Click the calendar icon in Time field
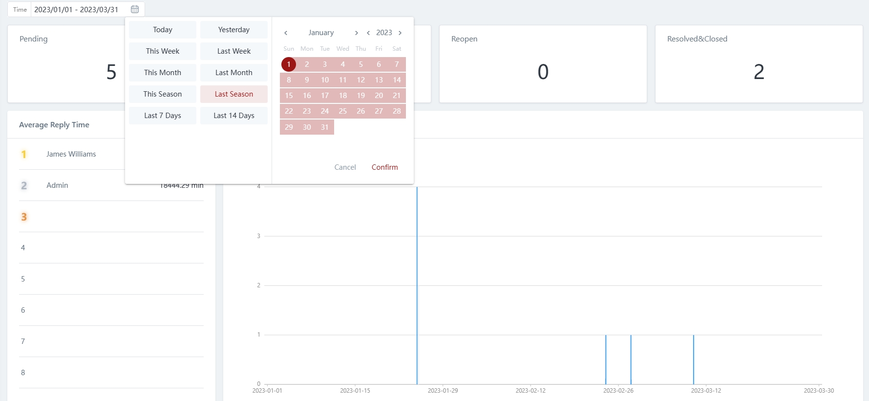The width and height of the screenshot is (869, 401). point(135,9)
